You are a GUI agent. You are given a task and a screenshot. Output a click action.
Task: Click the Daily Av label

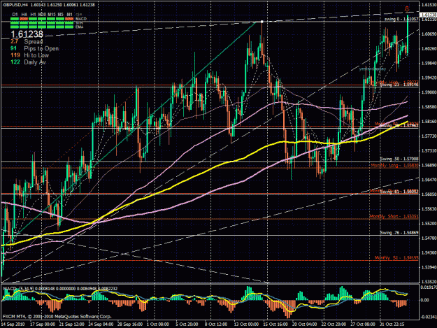point(35,62)
